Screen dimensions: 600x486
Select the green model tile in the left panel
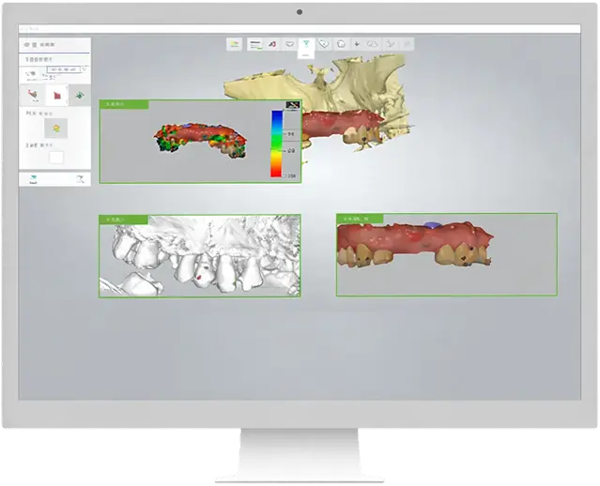pyautogui.click(x=80, y=95)
